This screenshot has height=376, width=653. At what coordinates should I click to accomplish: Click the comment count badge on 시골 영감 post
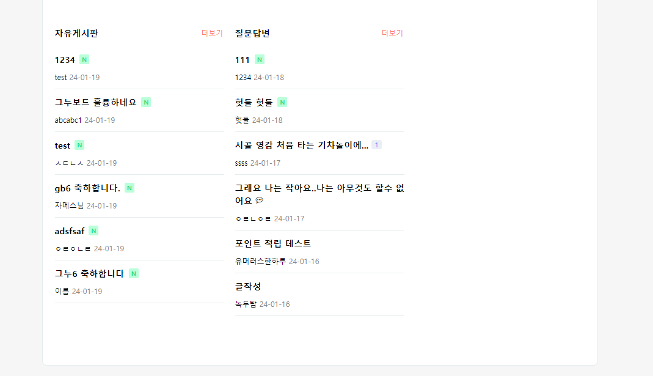tap(376, 146)
